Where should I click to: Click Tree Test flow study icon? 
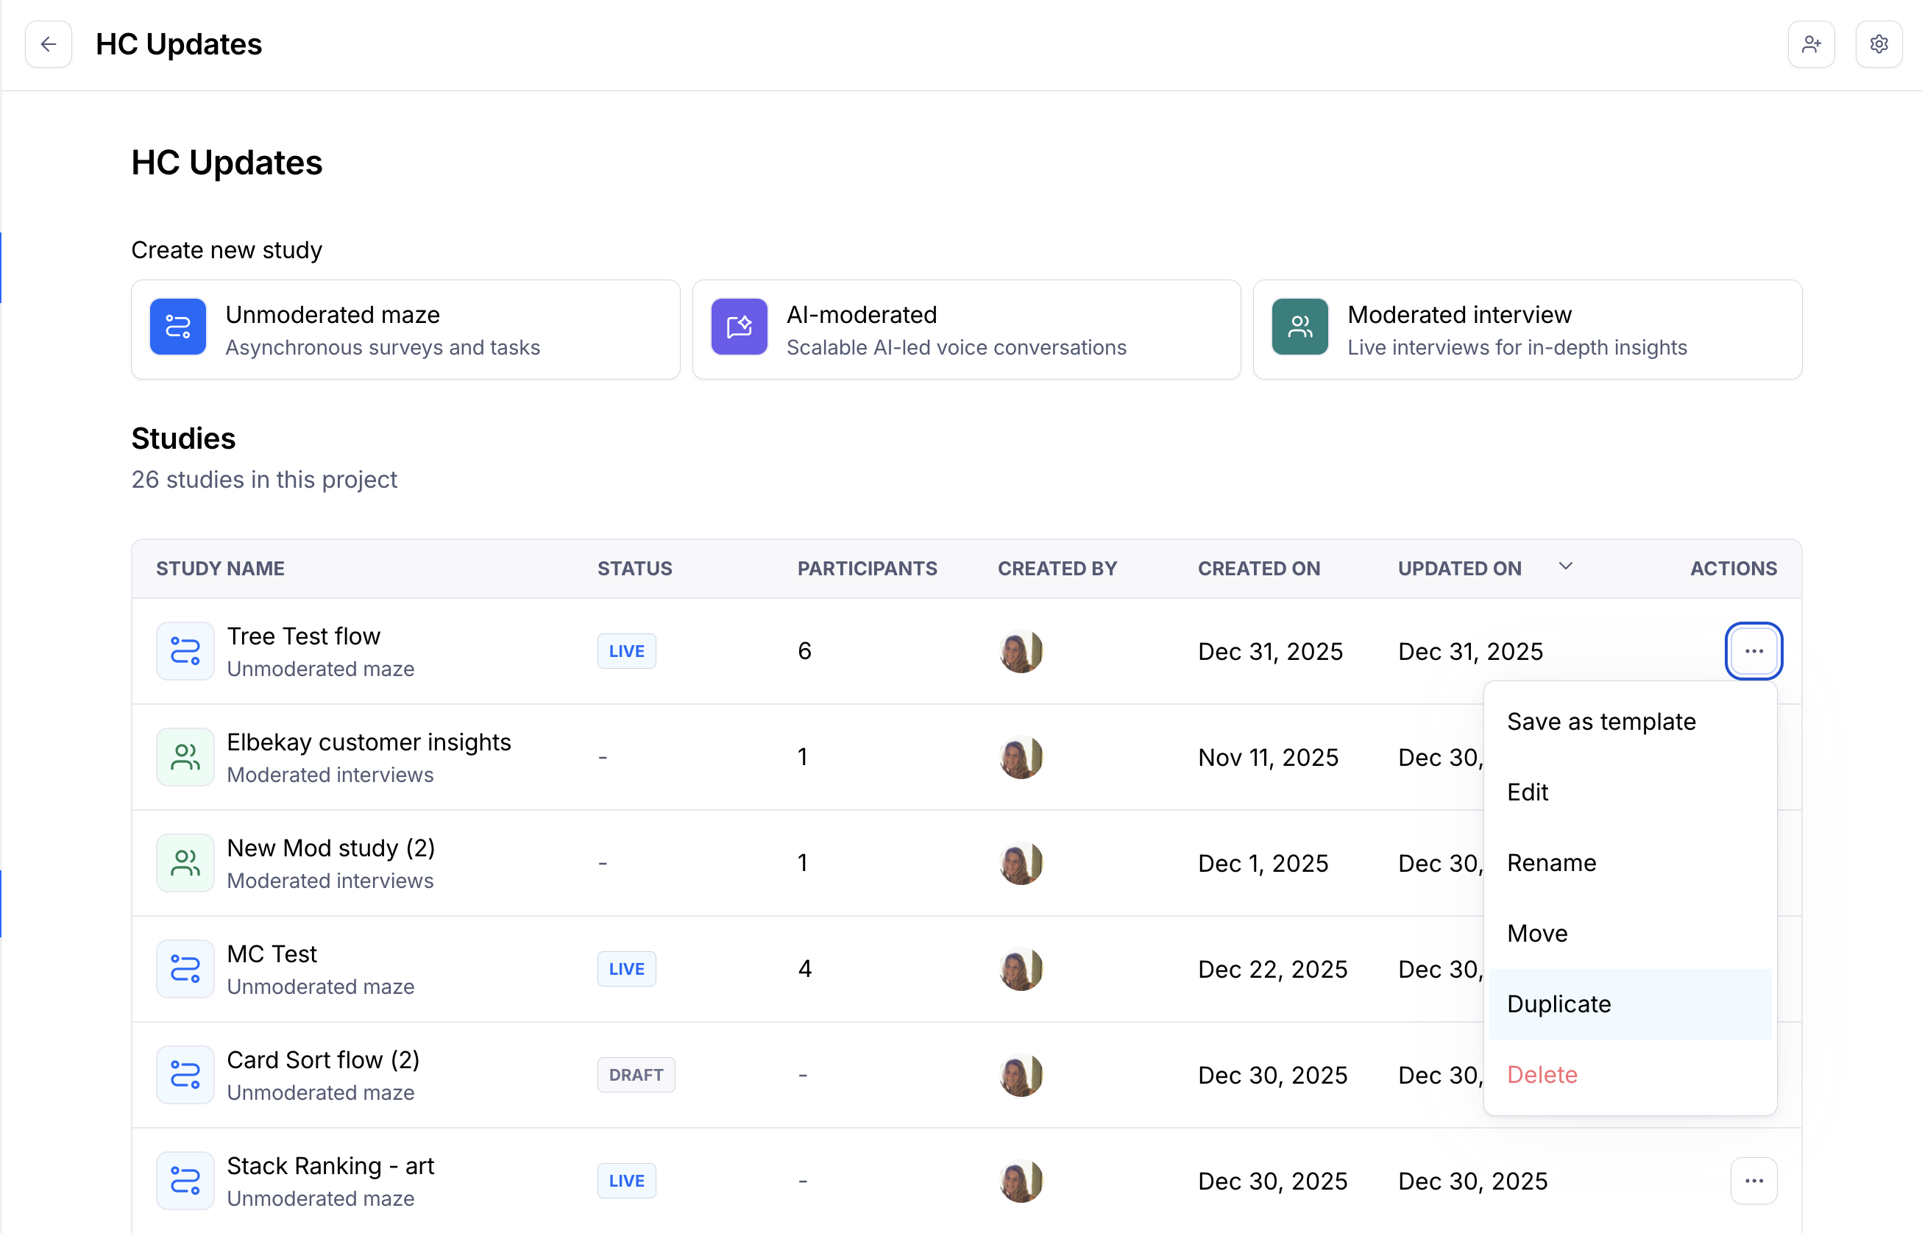point(185,651)
